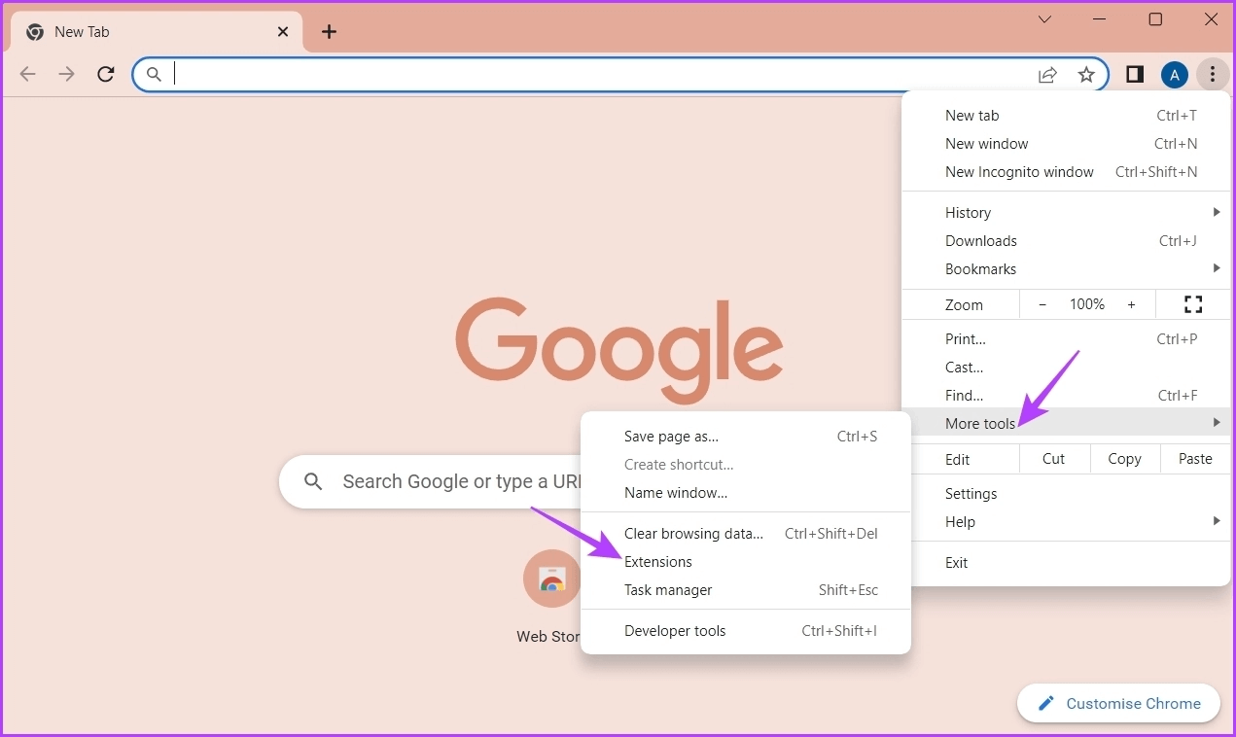This screenshot has height=737, width=1236.
Task: Expand the Help submenu
Action: click(1066, 521)
